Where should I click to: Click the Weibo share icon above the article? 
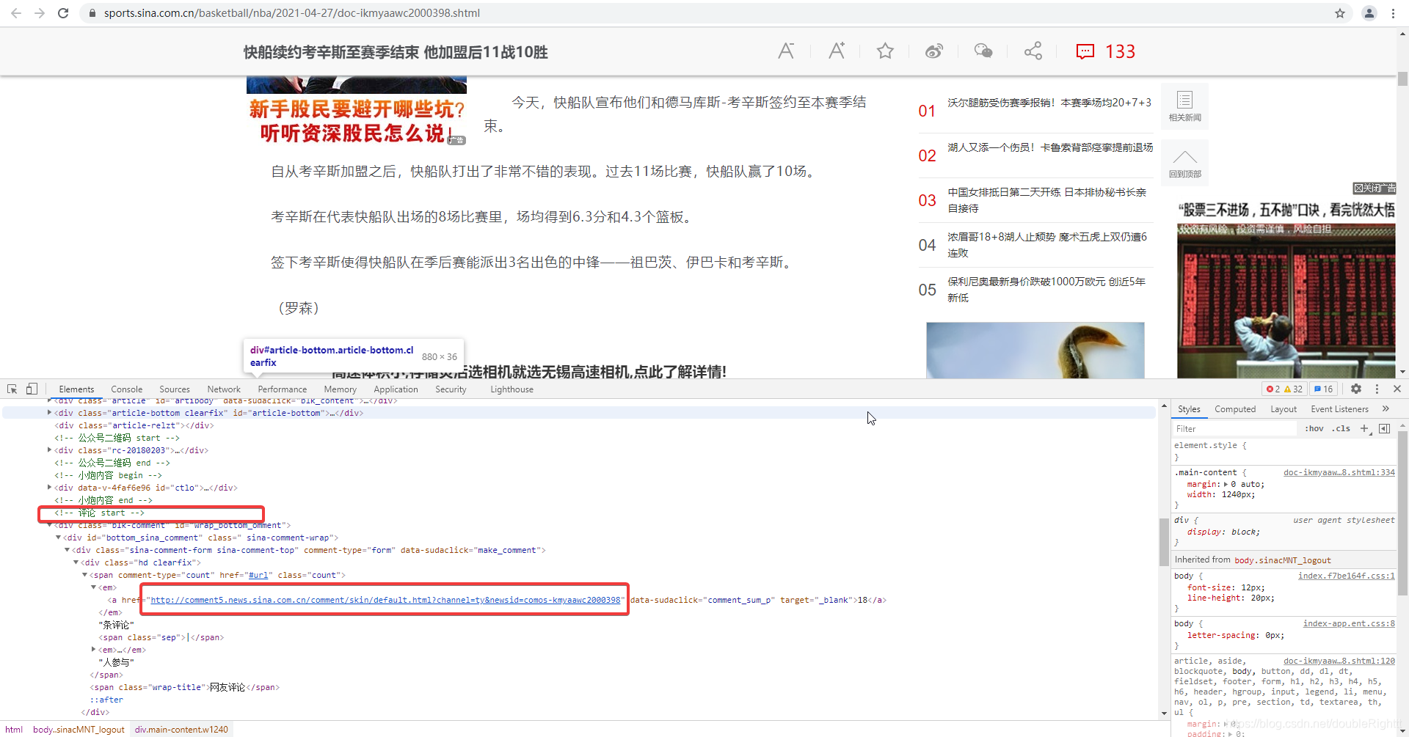pos(934,51)
